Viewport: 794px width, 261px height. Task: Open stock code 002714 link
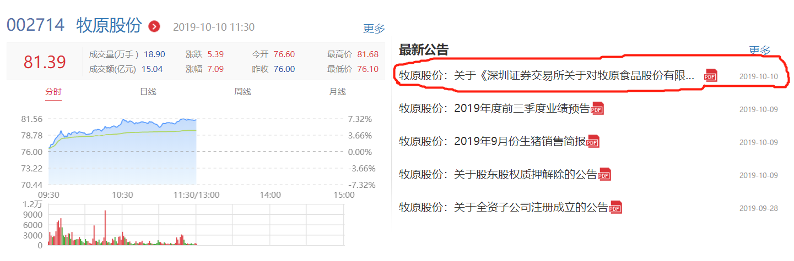point(36,25)
